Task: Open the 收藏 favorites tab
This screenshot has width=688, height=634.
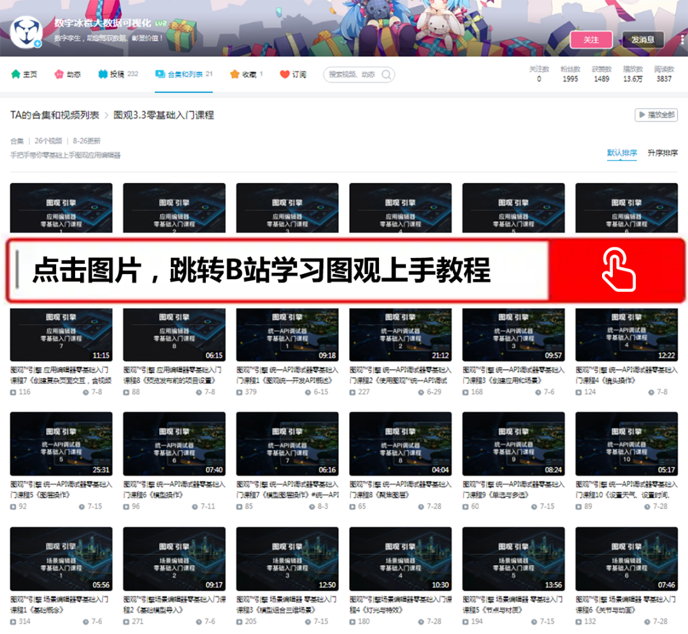Action: pyautogui.click(x=246, y=74)
